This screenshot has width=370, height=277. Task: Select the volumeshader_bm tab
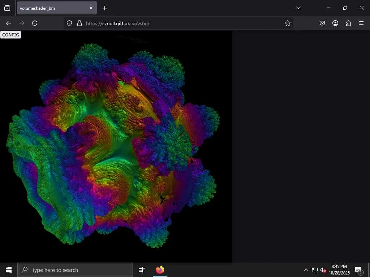[x=57, y=8]
